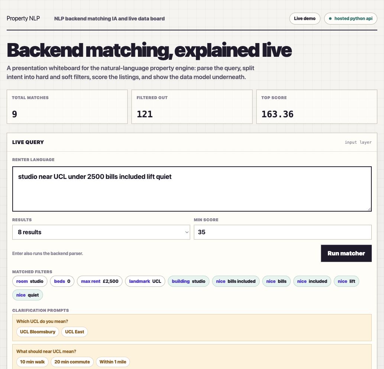Click the LIVE QUERY panel title

28,142
